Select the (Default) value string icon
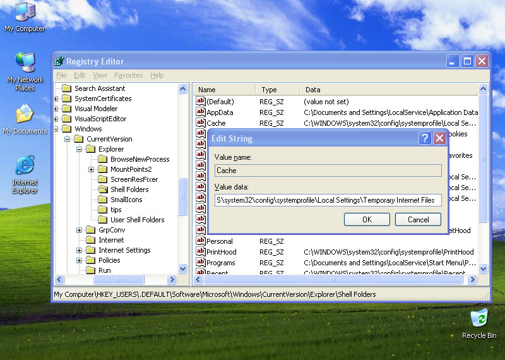The image size is (505, 360). tap(200, 101)
